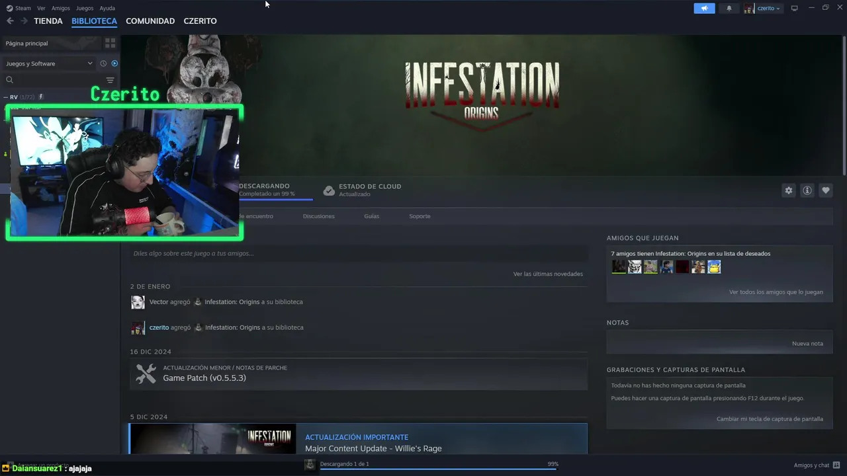
Task: Open the Ver menu
Action: pos(41,8)
